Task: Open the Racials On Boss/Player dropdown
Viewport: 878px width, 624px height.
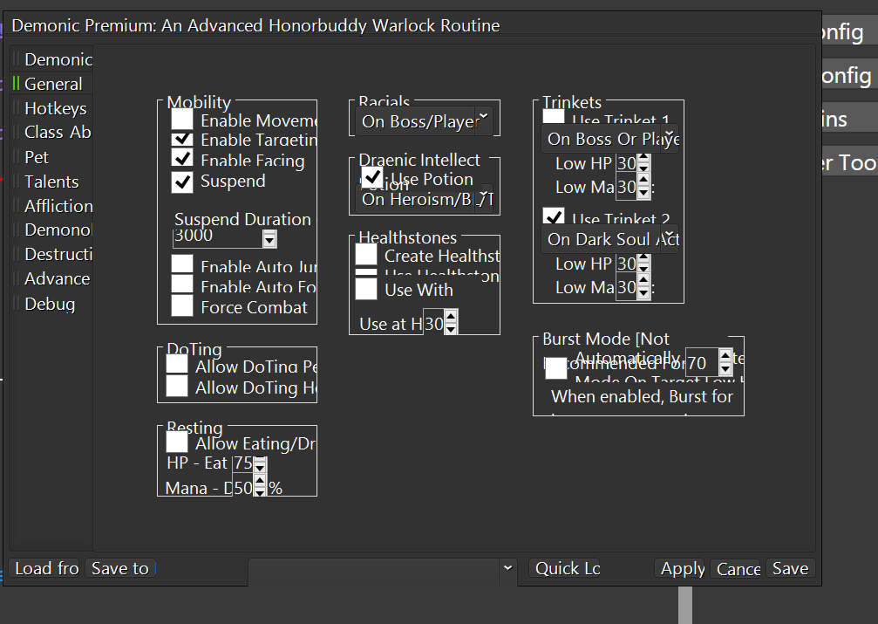Action: pyautogui.click(x=424, y=121)
